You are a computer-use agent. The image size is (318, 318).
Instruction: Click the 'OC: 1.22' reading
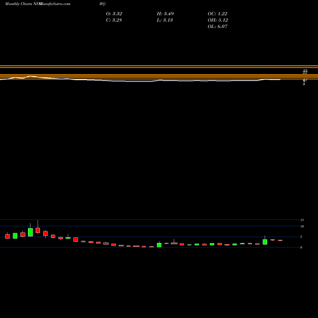[218, 14]
